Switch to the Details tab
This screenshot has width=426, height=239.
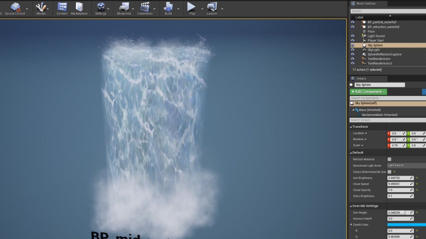[x=361, y=78]
